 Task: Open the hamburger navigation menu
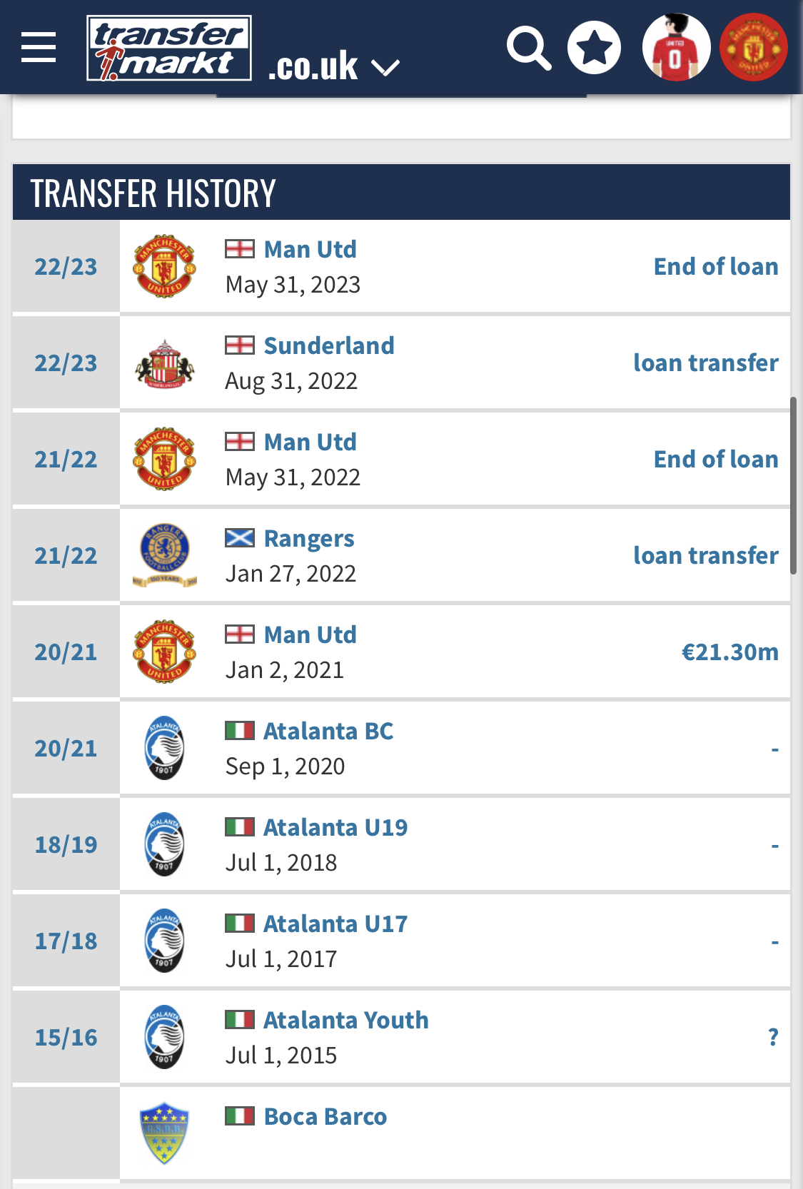point(39,47)
